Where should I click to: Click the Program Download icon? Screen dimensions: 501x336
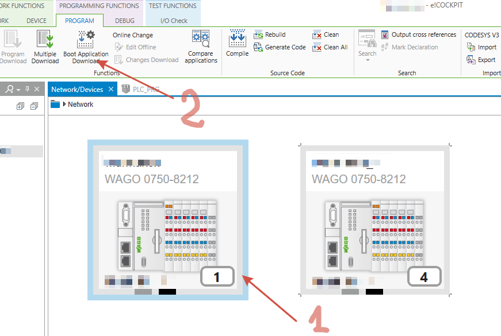point(13,39)
